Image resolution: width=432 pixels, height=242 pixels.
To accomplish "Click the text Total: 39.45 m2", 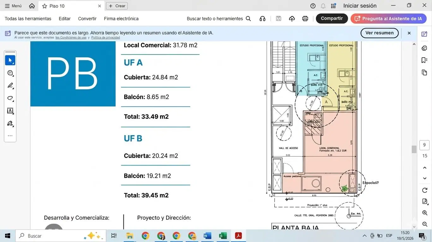I will coord(146,195).
